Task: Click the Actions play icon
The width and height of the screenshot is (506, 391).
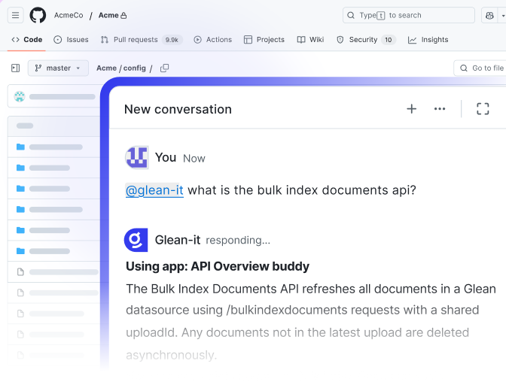Action: click(x=197, y=40)
